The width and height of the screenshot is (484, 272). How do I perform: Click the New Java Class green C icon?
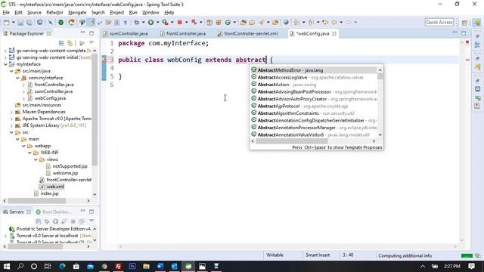228,22
